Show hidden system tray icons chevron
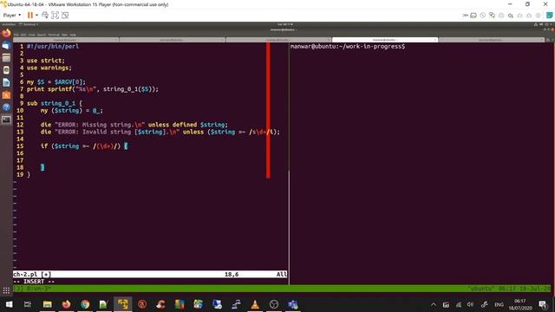 [434, 304]
